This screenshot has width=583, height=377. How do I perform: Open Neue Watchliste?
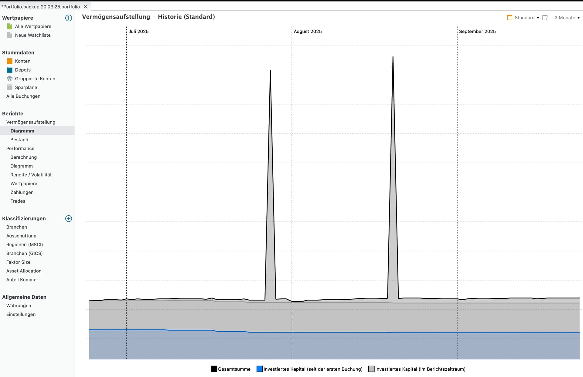pyautogui.click(x=33, y=35)
